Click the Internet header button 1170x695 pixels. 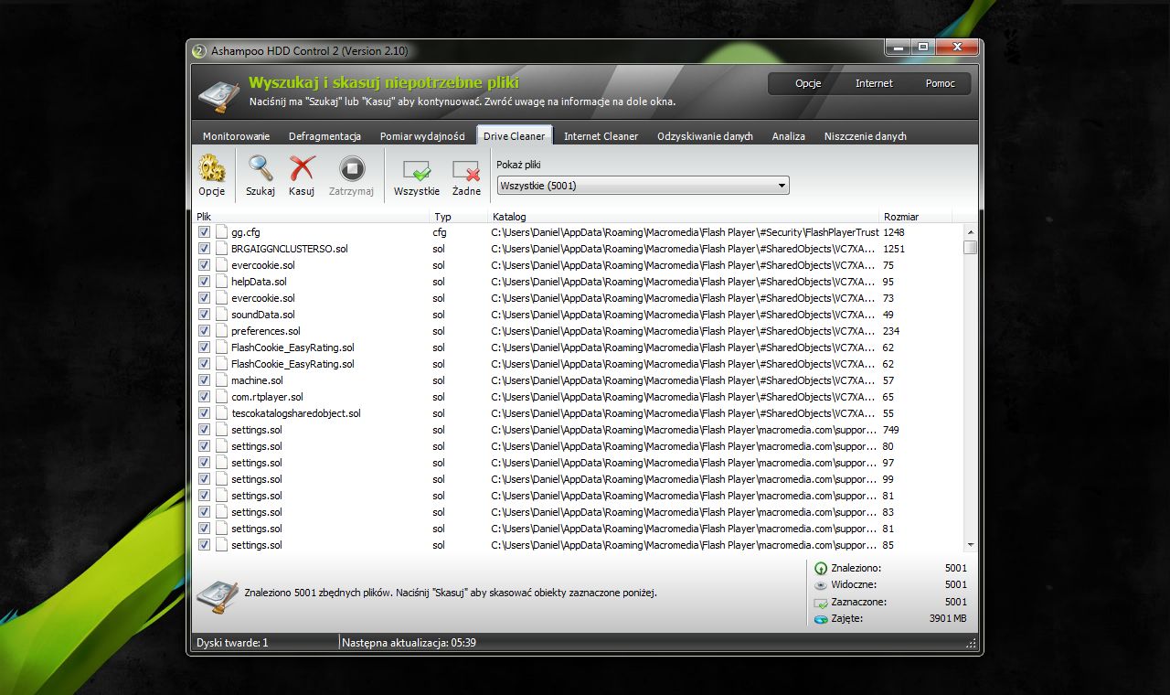click(x=874, y=83)
